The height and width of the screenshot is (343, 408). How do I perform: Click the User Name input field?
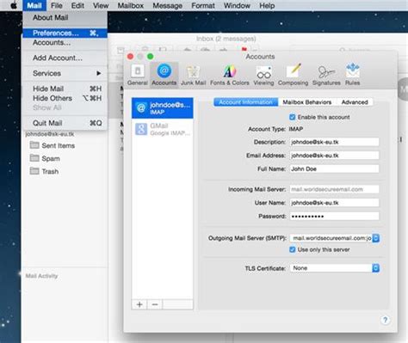click(x=334, y=203)
